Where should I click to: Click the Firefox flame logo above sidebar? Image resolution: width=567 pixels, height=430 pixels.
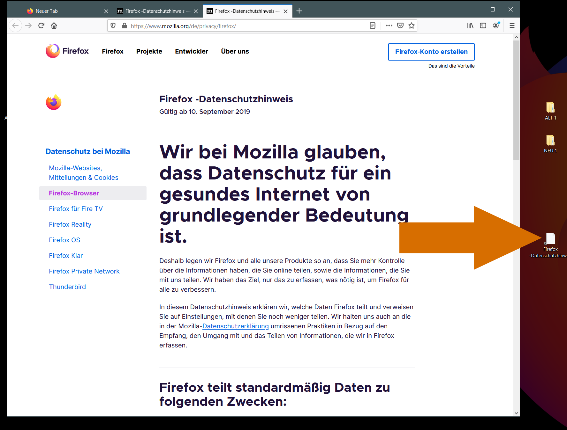pos(54,102)
